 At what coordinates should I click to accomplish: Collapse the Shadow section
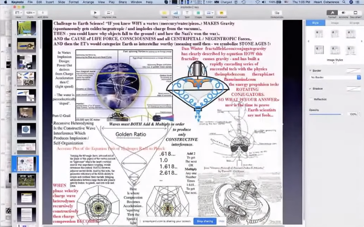pos(311,89)
